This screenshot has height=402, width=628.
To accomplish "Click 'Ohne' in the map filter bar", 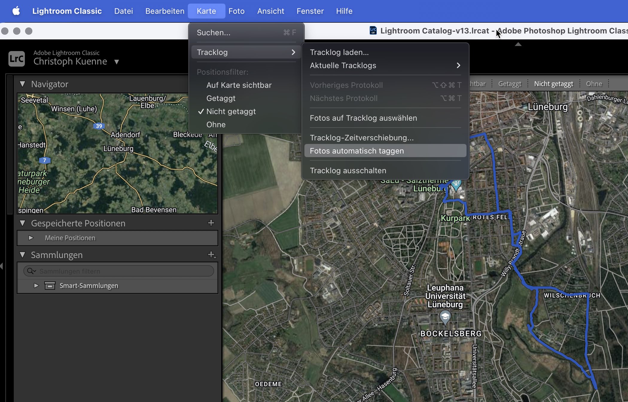I will coord(594,84).
